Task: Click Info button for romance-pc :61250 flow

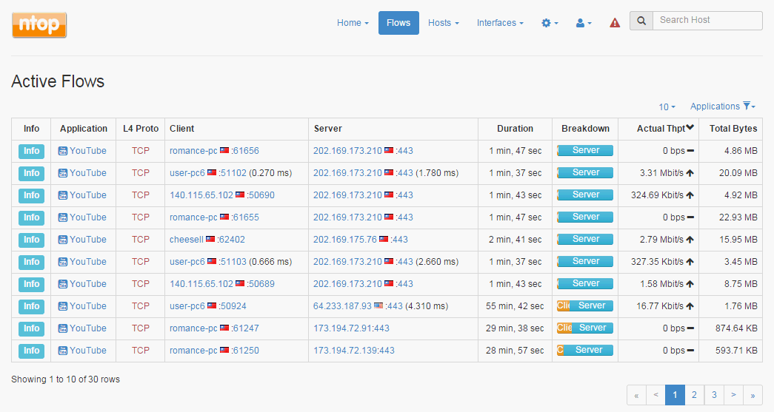Action: pos(31,351)
